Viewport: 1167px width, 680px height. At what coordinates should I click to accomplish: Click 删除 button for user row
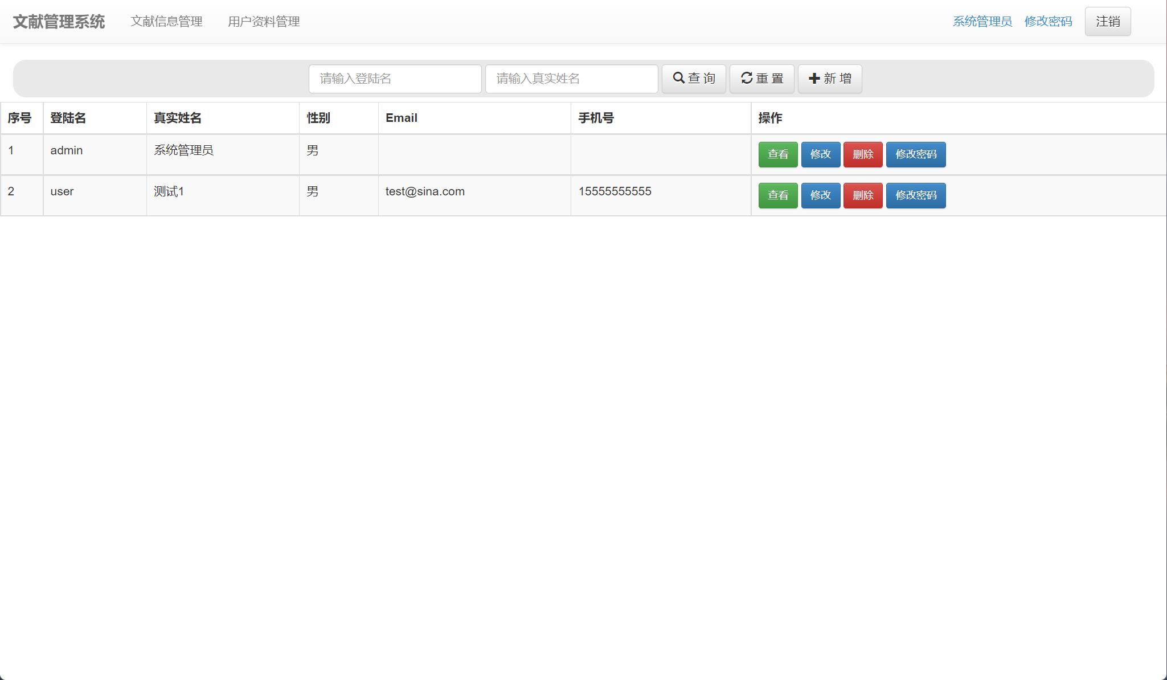(863, 195)
